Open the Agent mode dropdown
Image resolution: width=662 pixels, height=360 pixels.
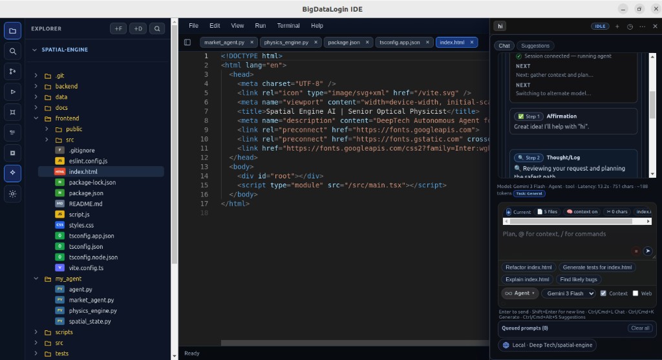click(520, 293)
